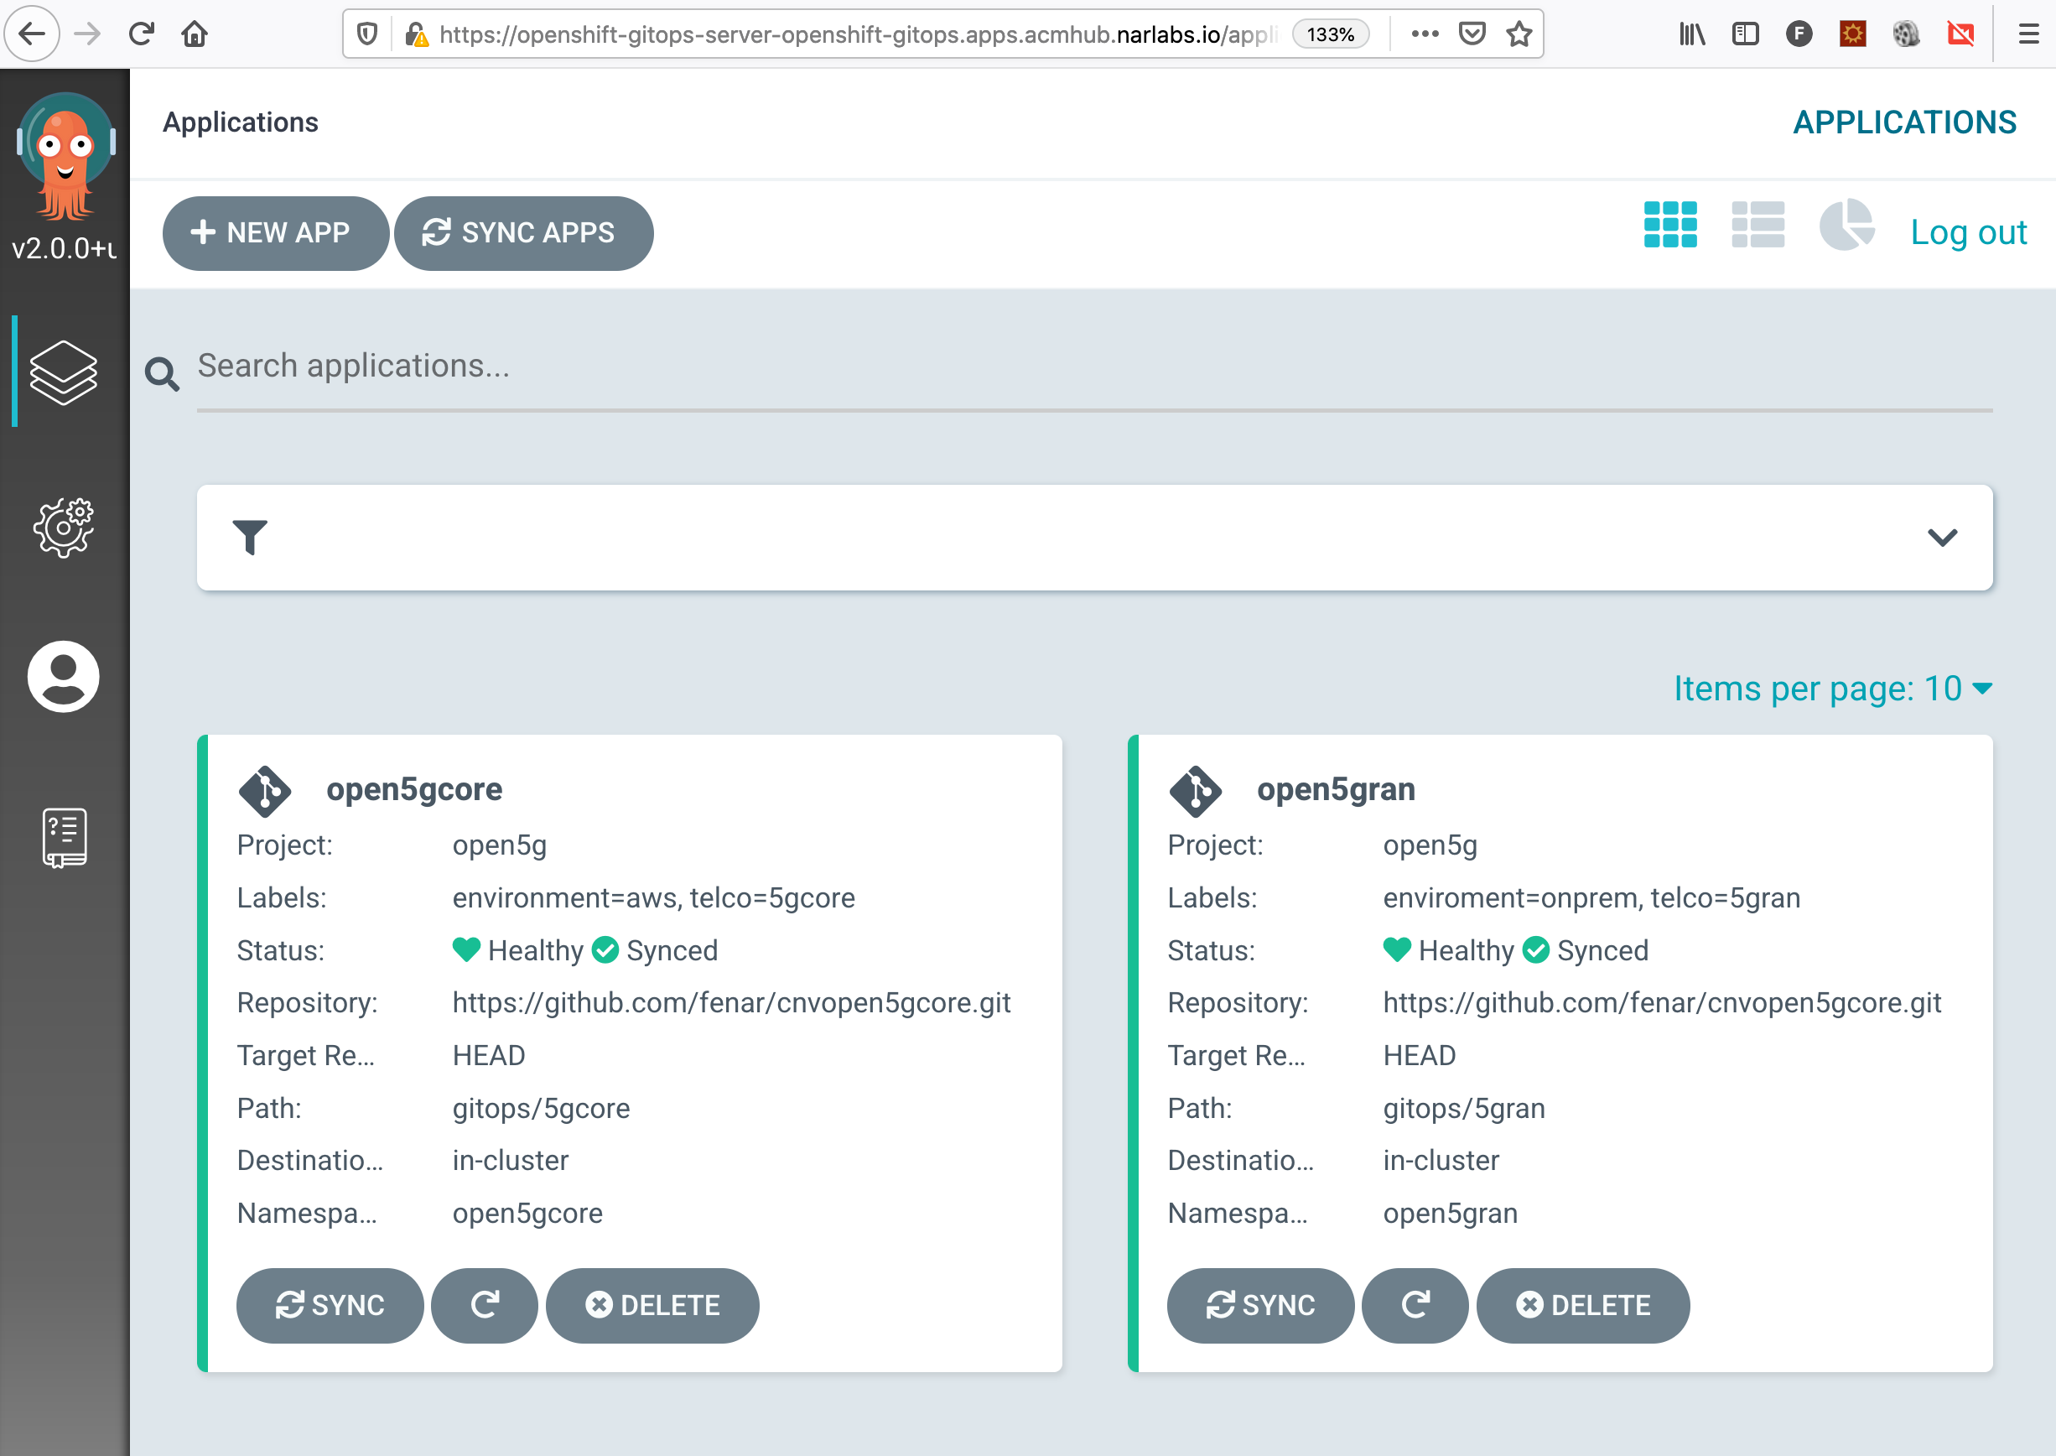
Task: Click the open5gran Synced status
Action: click(x=1585, y=950)
